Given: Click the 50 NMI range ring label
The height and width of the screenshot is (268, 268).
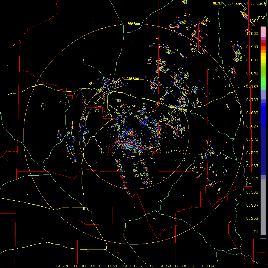Looking at the screenshot, I should click(134, 79).
